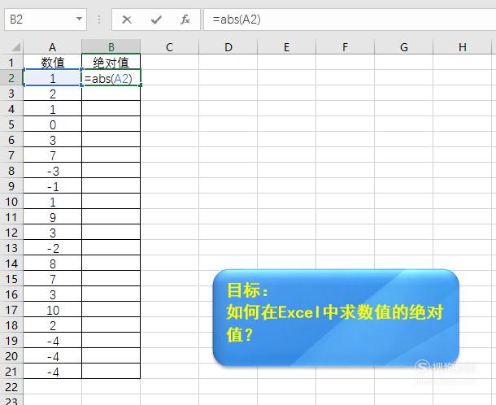Image resolution: width=496 pixels, height=405 pixels.
Task: Click cell A11 with value 9
Action: tap(53, 217)
